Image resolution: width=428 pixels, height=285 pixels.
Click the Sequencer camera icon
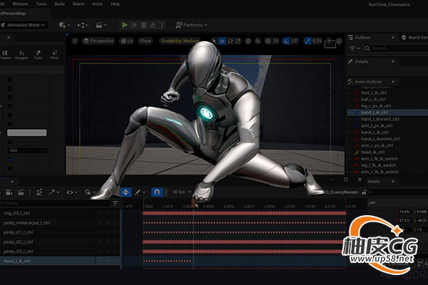click(x=9, y=192)
